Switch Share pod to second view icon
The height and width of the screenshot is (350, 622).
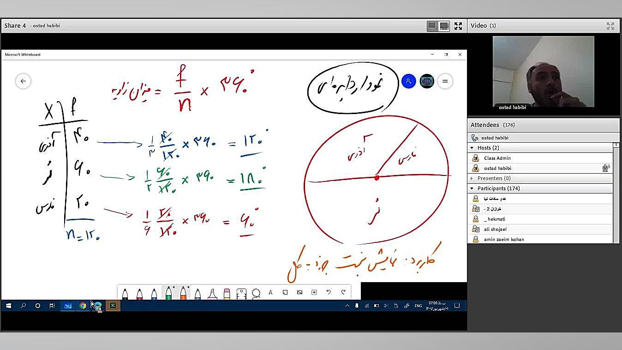tap(444, 26)
